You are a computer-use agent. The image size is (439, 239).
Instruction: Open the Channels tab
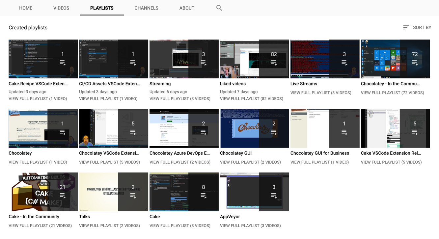[146, 8]
